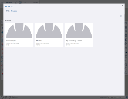Click the 33 MB size label
This screenshot has height=99, width=128.
click(x=68, y=45)
